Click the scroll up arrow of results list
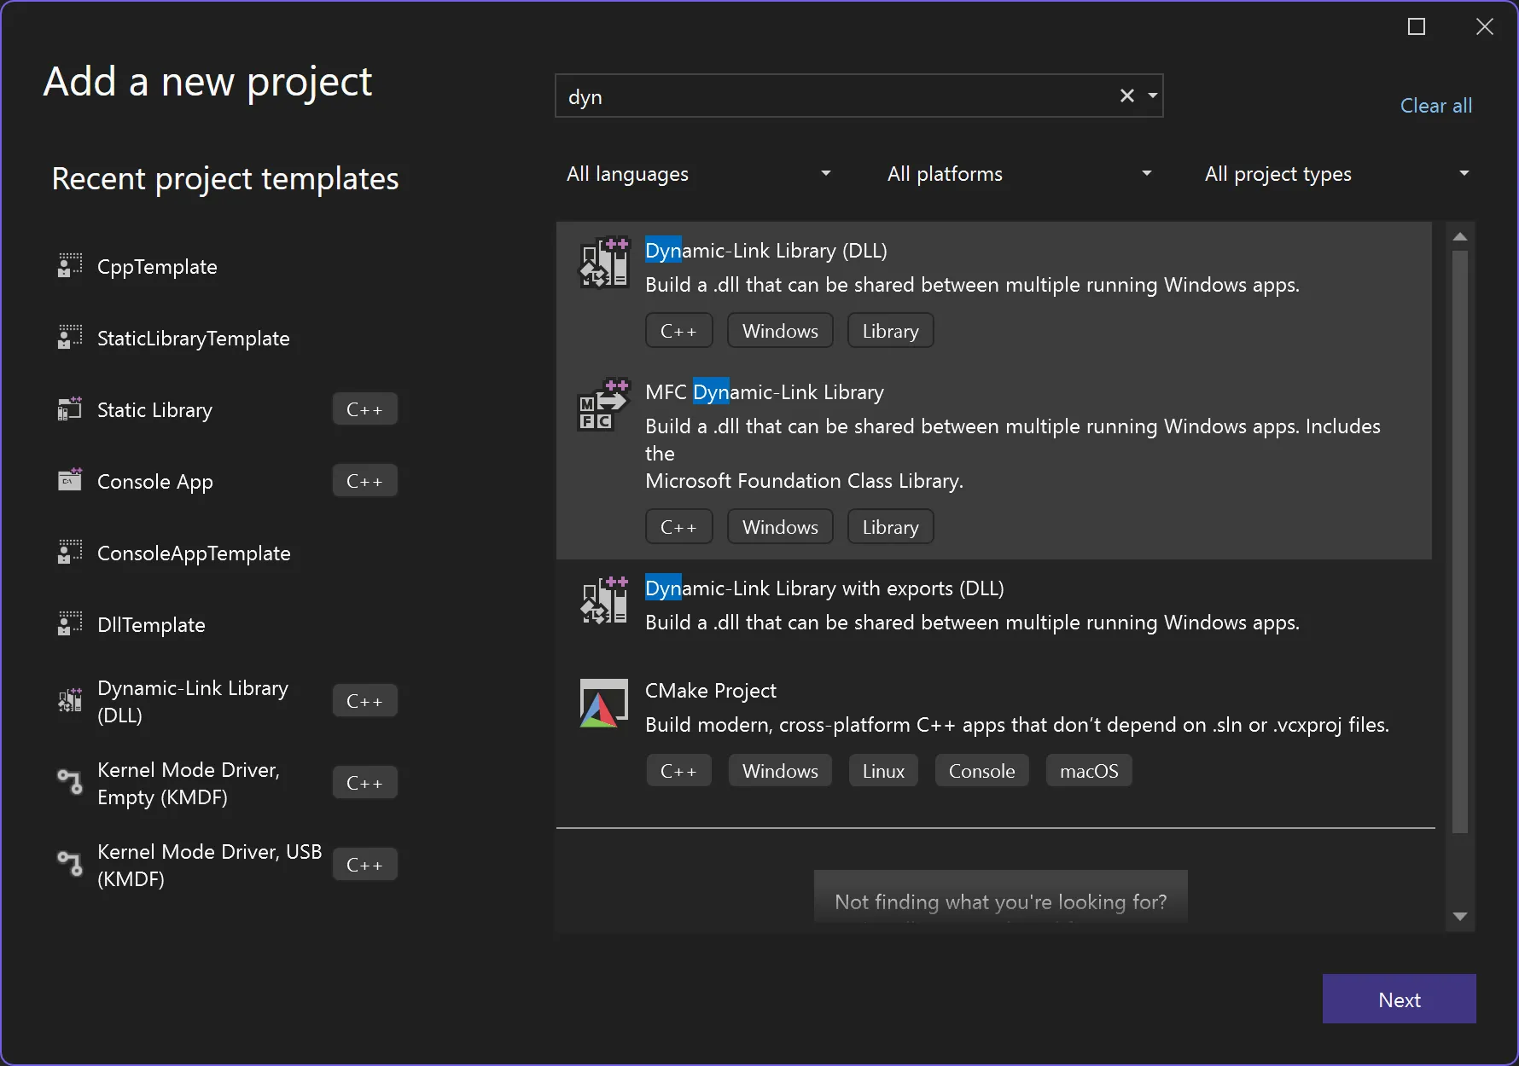 click(x=1460, y=236)
